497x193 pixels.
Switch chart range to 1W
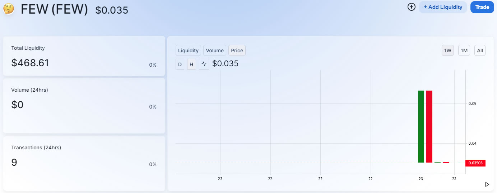(448, 50)
